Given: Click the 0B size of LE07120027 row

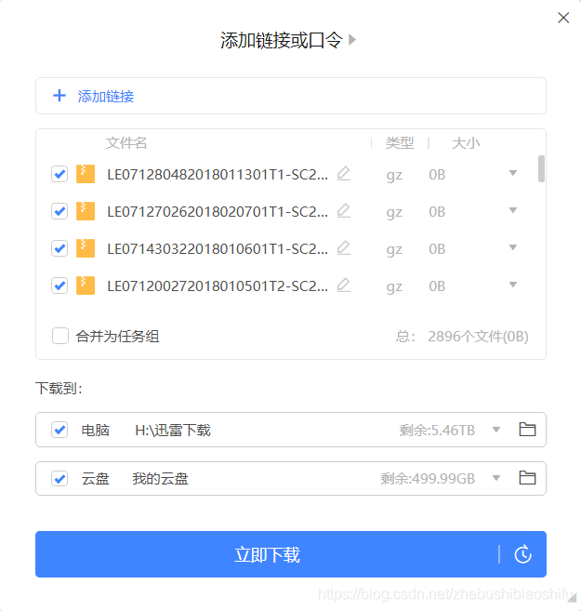Looking at the screenshot, I should click(x=437, y=286).
